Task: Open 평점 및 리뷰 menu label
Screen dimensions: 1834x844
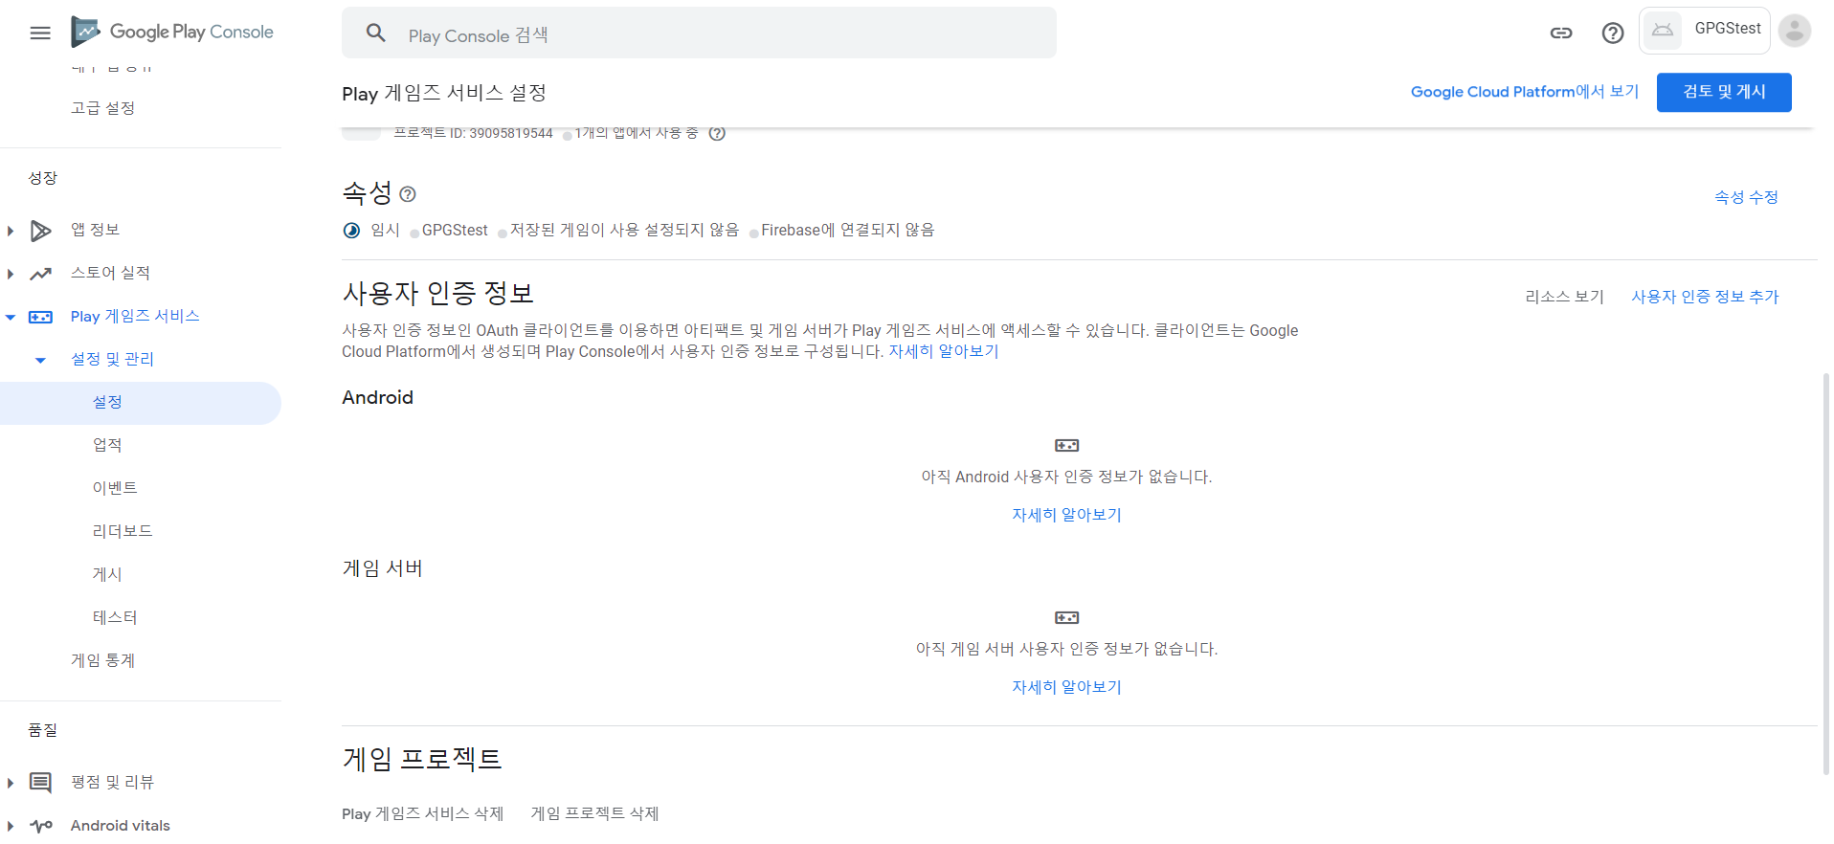Action: (x=112, y=782)
